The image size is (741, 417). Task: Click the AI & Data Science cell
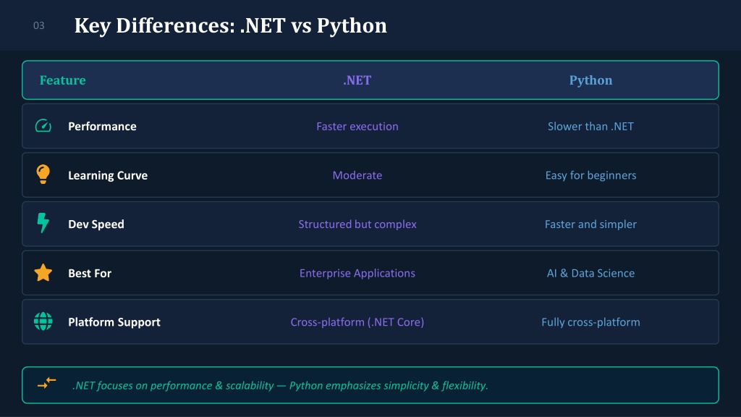[590, 273]
